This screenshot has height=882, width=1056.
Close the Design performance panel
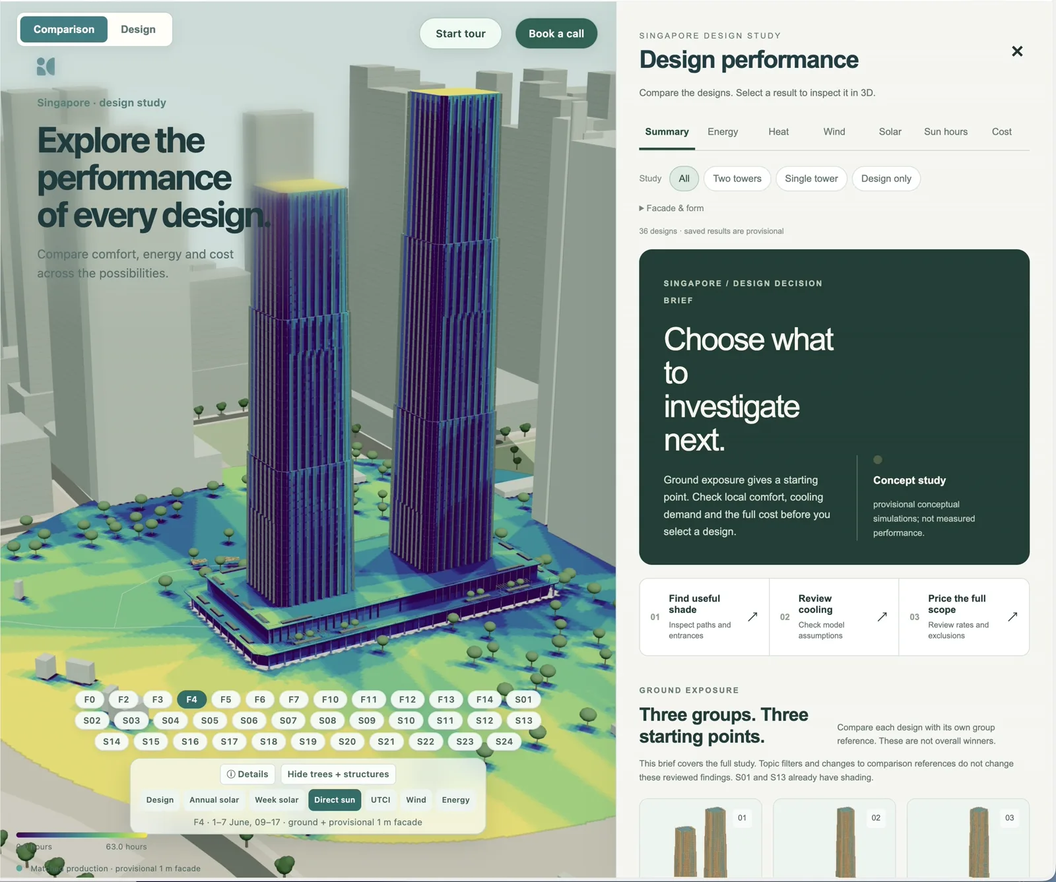pyautogui.click(x=1017, y=51)
